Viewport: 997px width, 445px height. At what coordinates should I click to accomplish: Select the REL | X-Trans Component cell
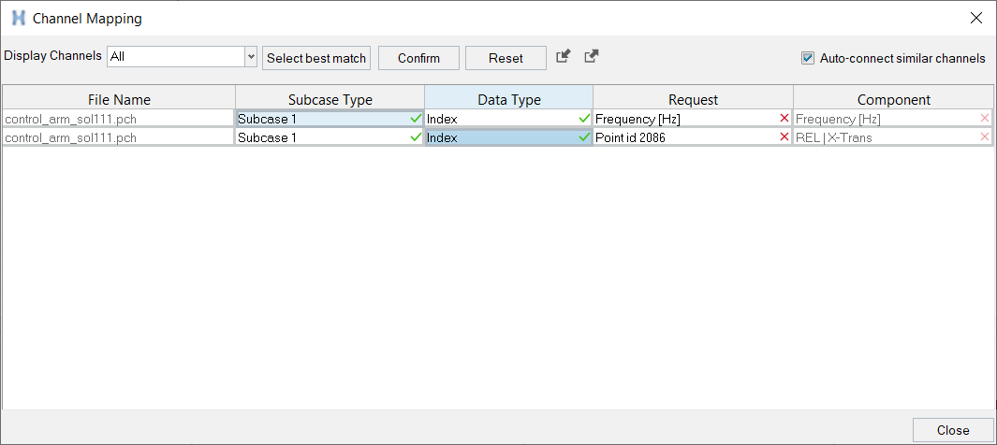click(893, 137)
